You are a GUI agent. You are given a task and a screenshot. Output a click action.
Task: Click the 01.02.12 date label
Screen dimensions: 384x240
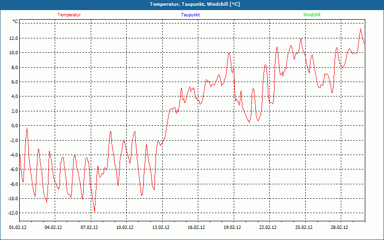pyautogui.click(x=18, y=228)
